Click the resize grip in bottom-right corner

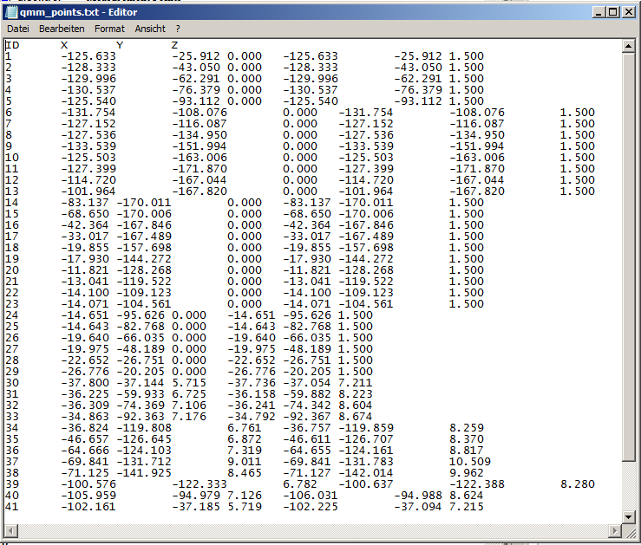coord(630,531)
